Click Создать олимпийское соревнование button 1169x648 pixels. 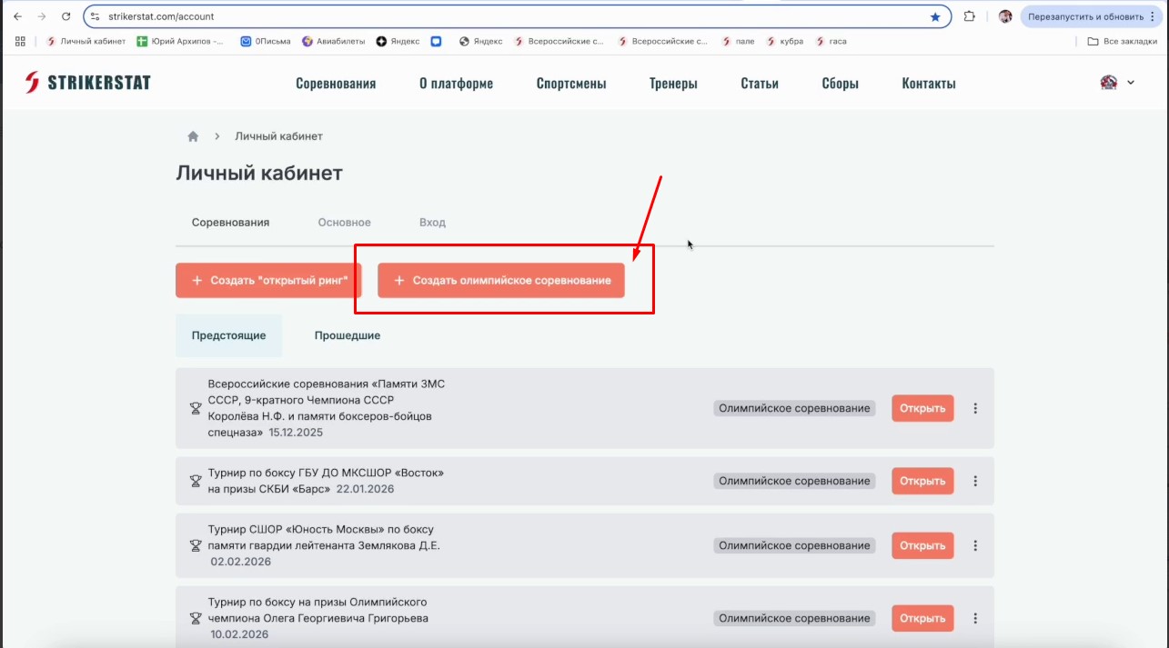point(501,281)
